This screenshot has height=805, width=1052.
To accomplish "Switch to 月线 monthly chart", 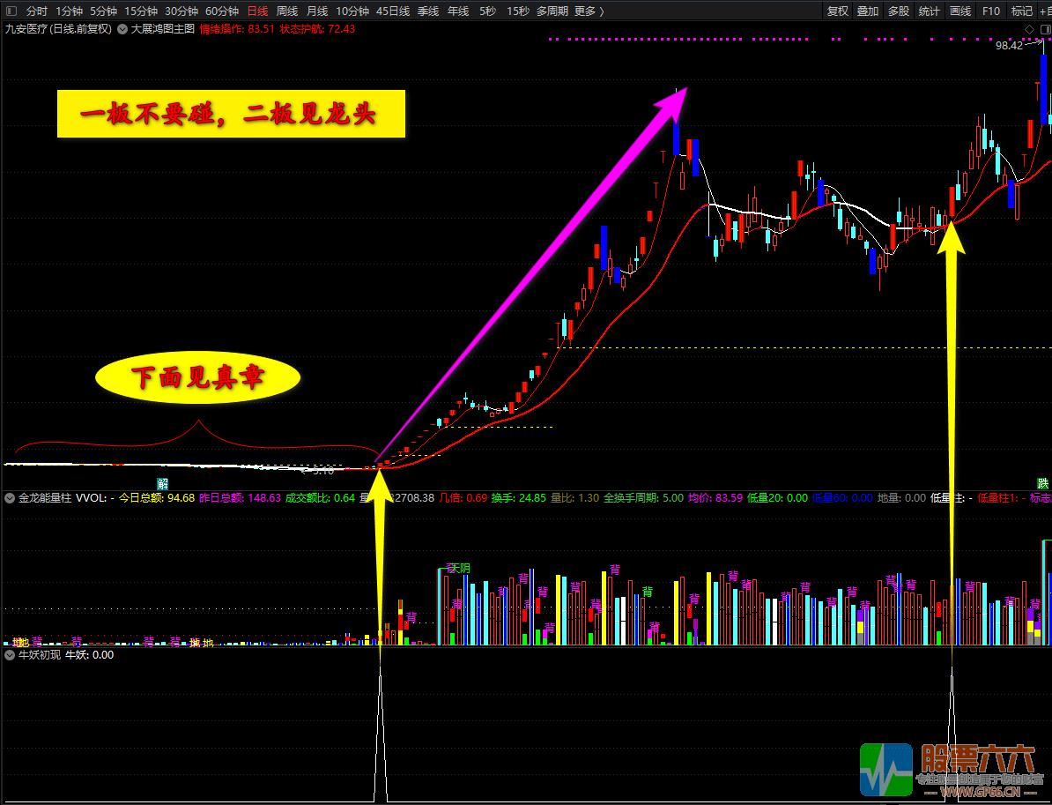I will (316, 11).
